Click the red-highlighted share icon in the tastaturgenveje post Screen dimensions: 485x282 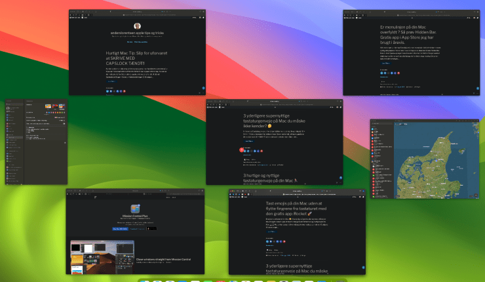(x=242, y=151)
